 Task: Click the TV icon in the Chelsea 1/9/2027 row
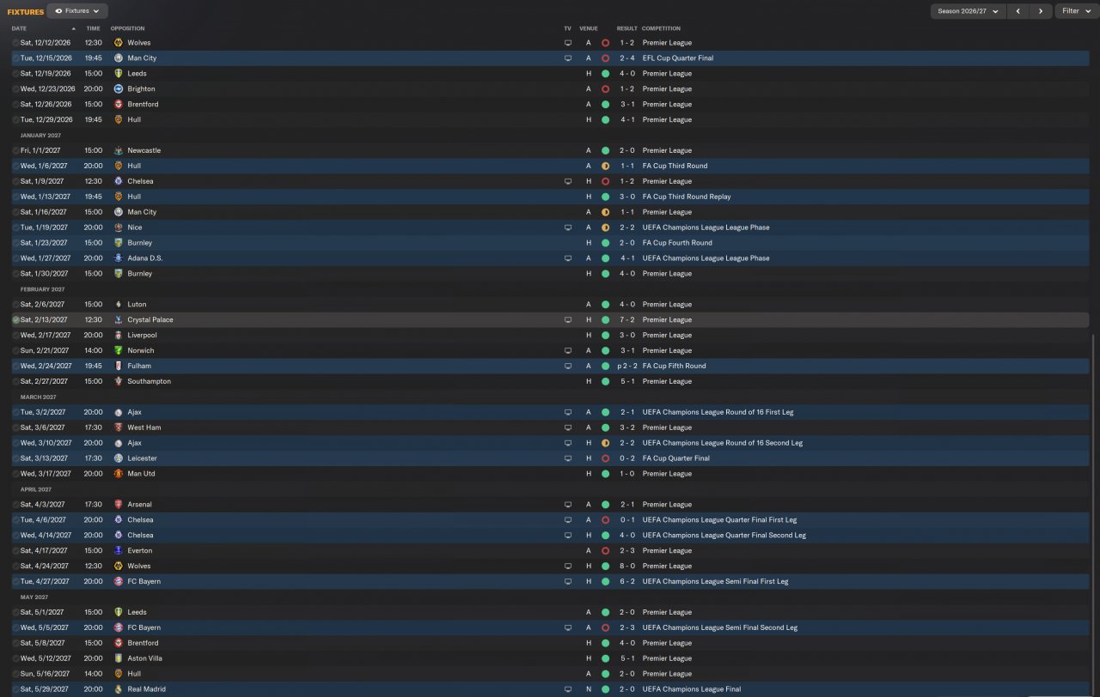(x=567, y=182)
